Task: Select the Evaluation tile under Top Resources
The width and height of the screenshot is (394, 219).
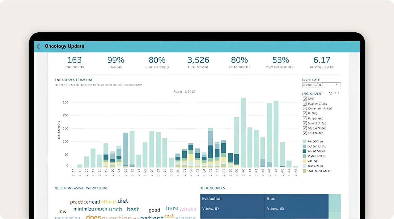Action: [x=232, y=206]
